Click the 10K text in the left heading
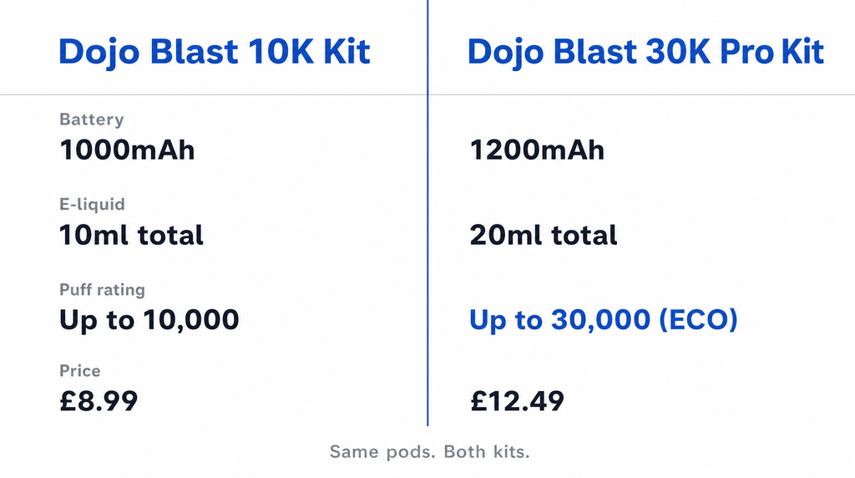855x478 pixels. pyautogui.click(x=281, y=53)
